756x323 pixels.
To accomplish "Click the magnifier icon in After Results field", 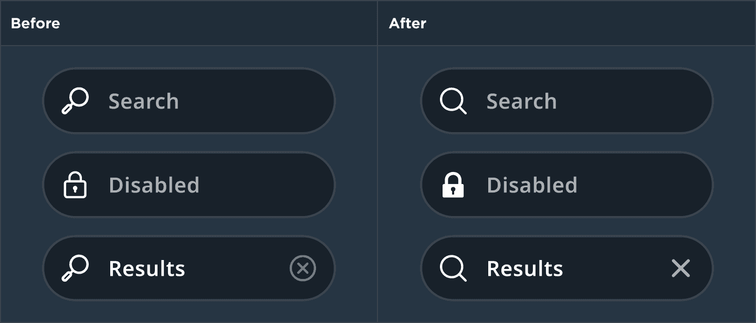I will point(453,268).
